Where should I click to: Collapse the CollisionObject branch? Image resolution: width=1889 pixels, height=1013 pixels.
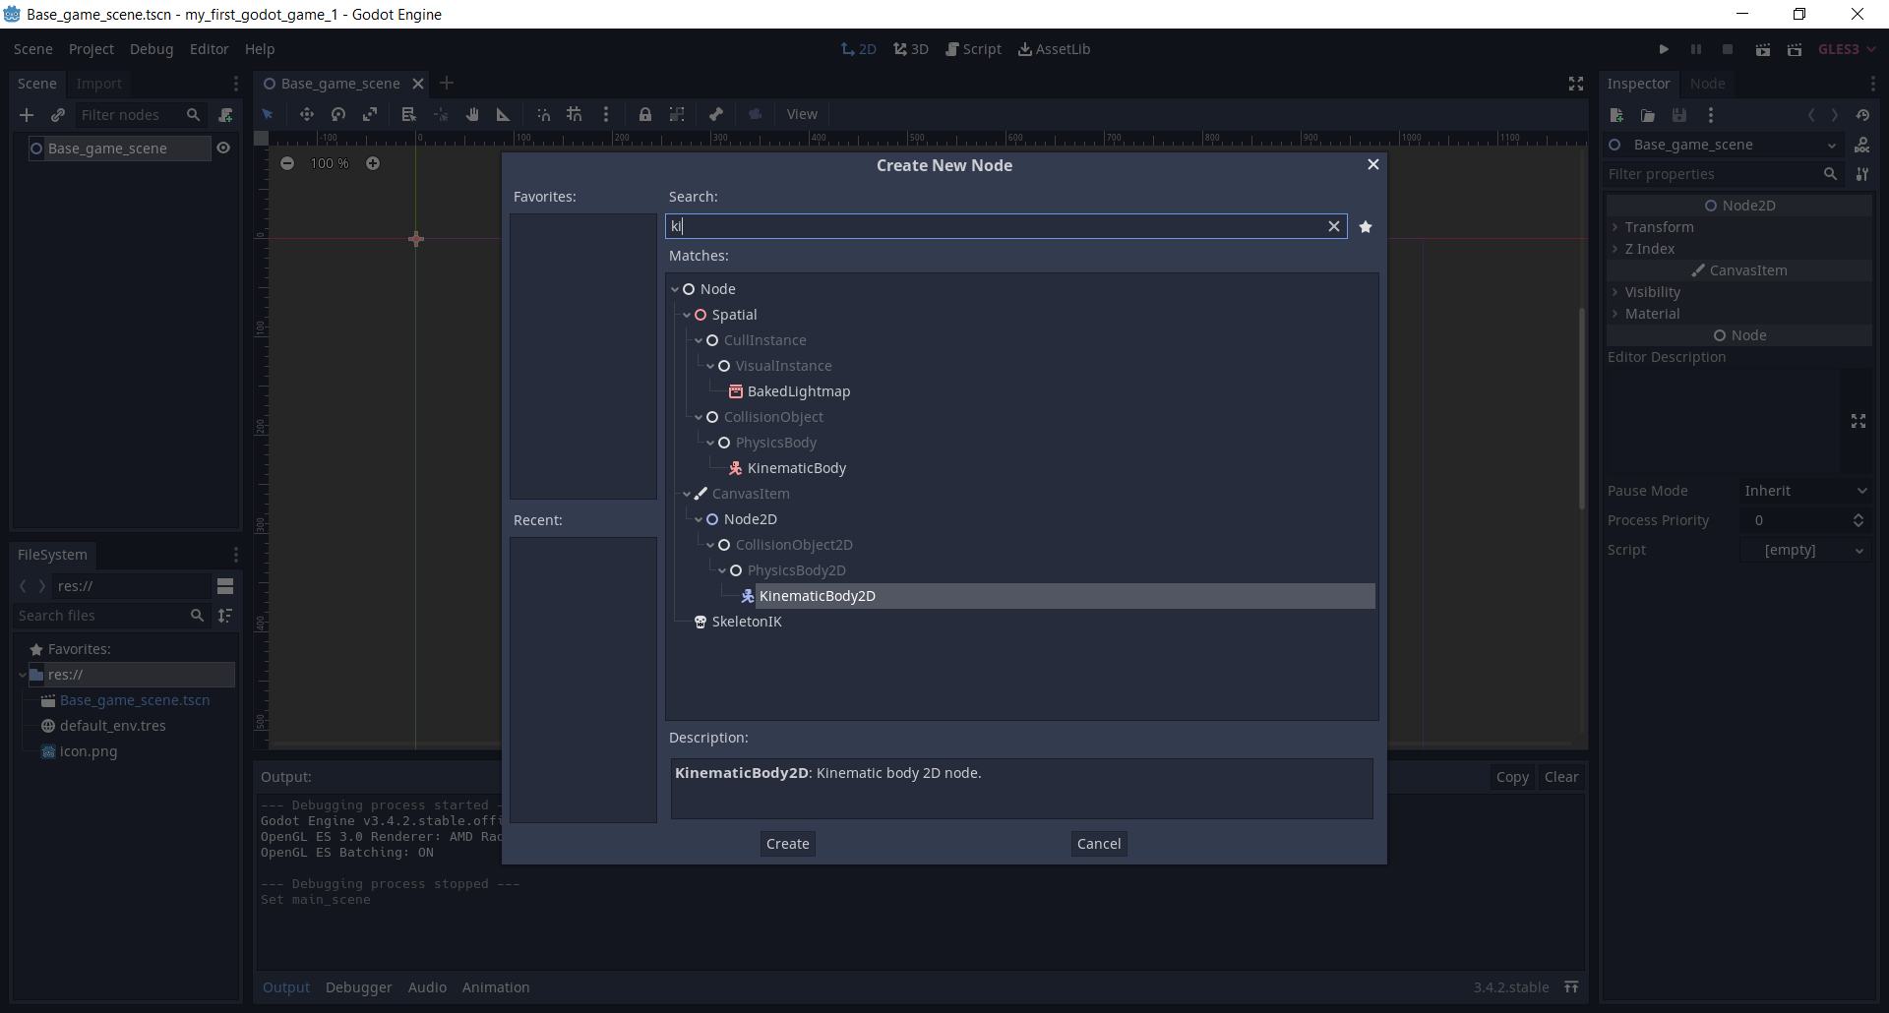point(699,417)
